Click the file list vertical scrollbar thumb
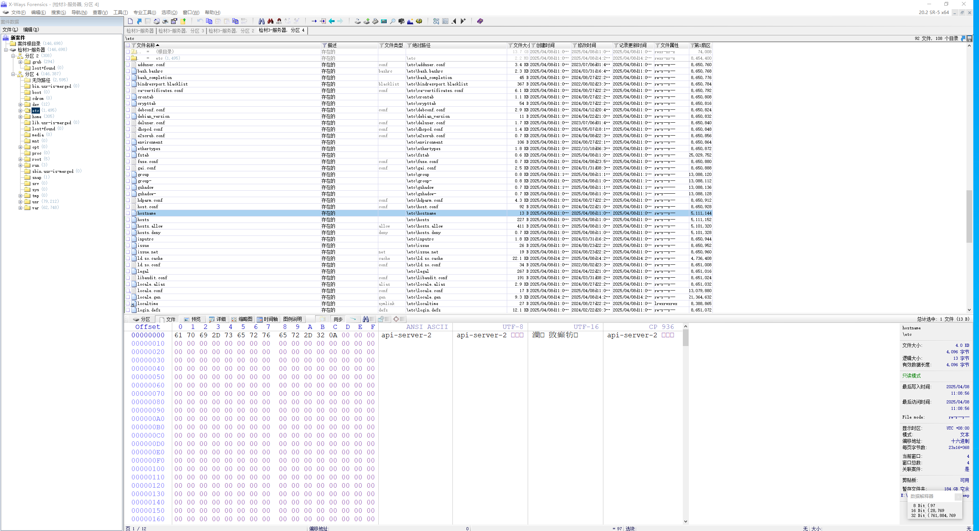 (969, 216)
